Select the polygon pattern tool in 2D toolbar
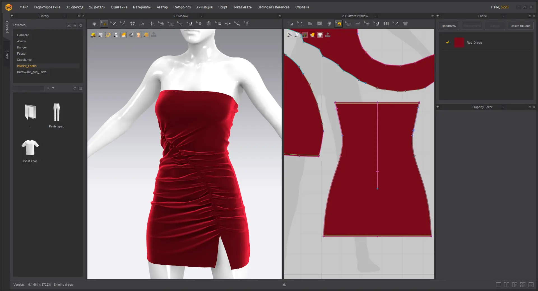538x291 pixels. click(310, 24)
